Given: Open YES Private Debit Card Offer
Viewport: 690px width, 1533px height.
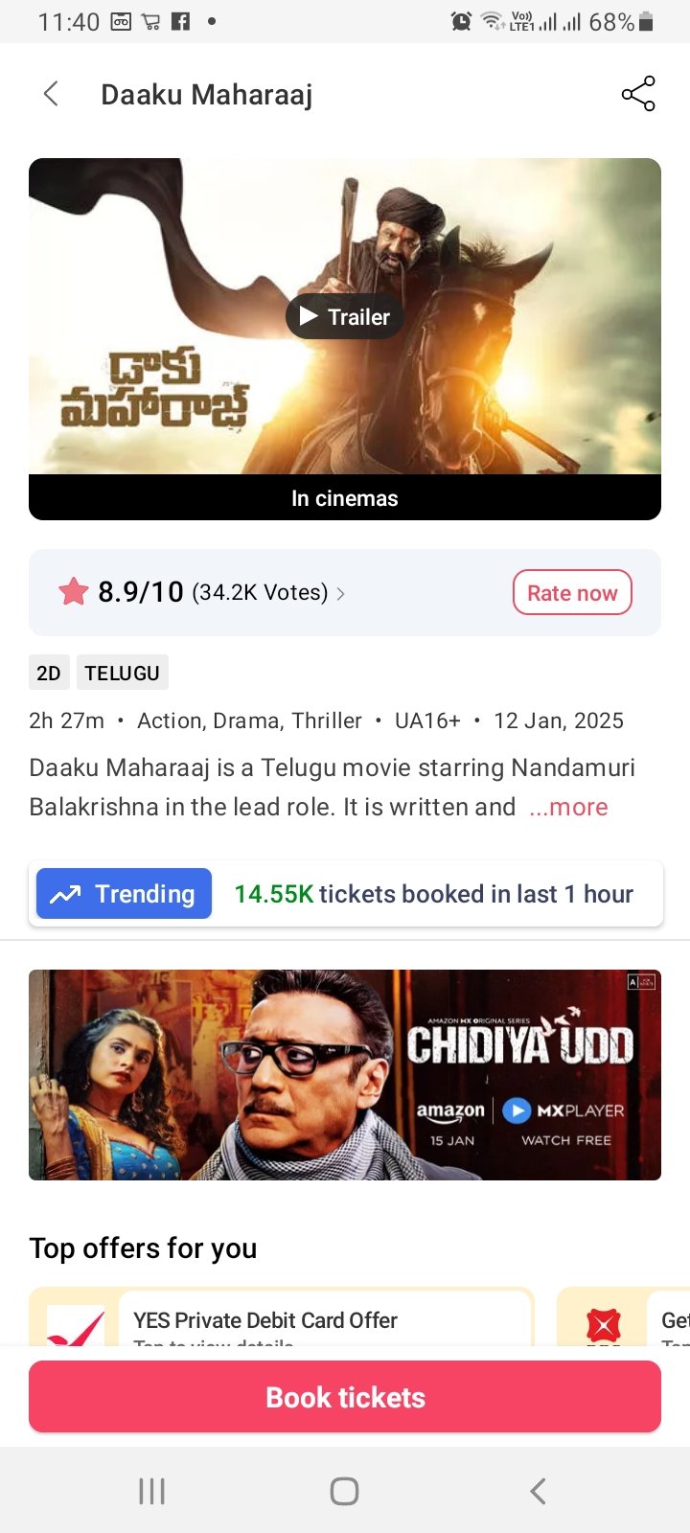Looking at the screenshot, I should tap(265, 1320).
